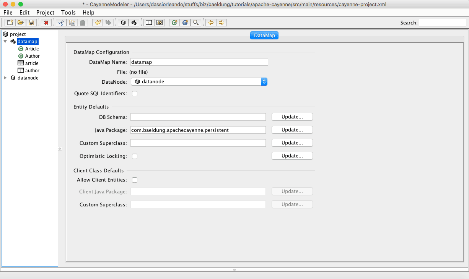
Task: Click into the Search input field
Action: [x=442, y=23]
